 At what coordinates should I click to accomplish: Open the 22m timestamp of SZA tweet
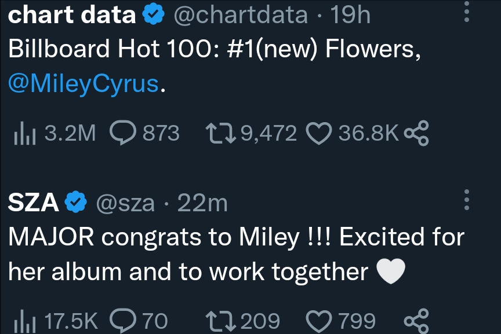pyautogui.click(x=202, y=203)
